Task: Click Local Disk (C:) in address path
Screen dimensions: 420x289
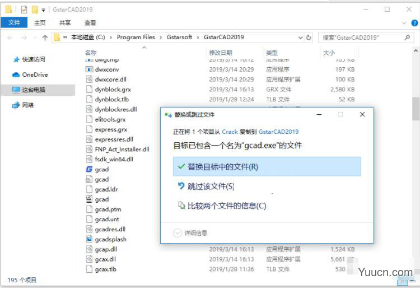Action: 88,37
